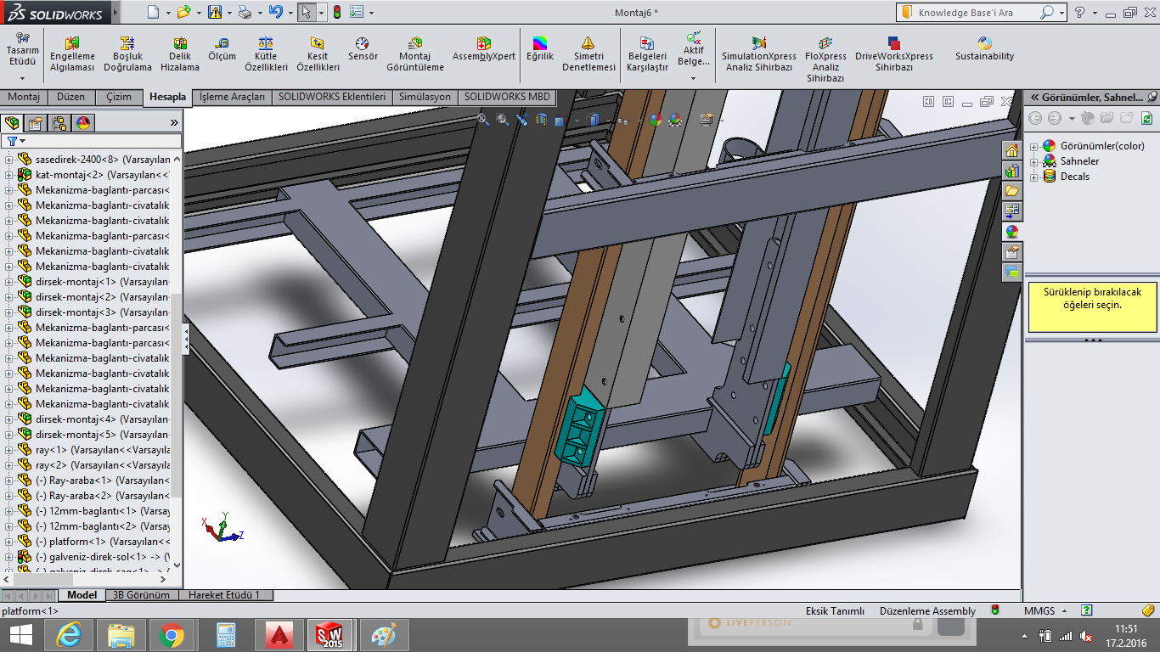Start FloXpress Analiz Sihirbazı
The width and height of the screenshot is (1160, 652).
(825, 59)
